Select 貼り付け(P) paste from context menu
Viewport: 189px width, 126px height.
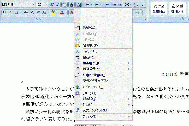pos(103,45)
